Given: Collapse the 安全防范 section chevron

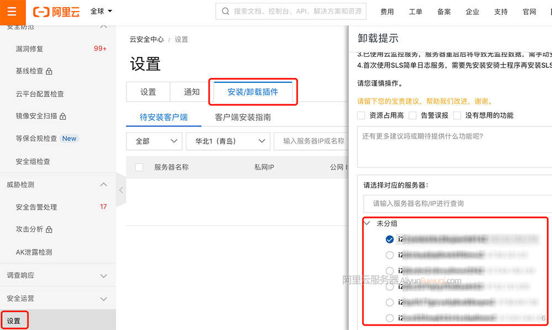Looking at the screenshot, I should coord(104,26).
